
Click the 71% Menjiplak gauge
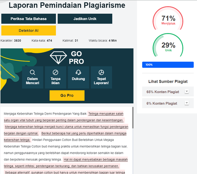pos(168,18)
